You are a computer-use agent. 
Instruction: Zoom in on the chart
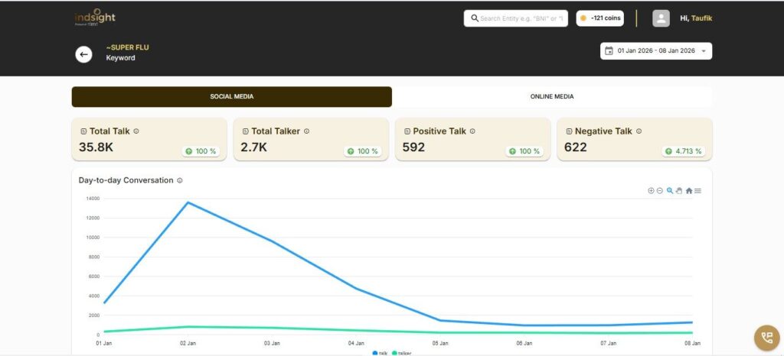pos(651,190)
